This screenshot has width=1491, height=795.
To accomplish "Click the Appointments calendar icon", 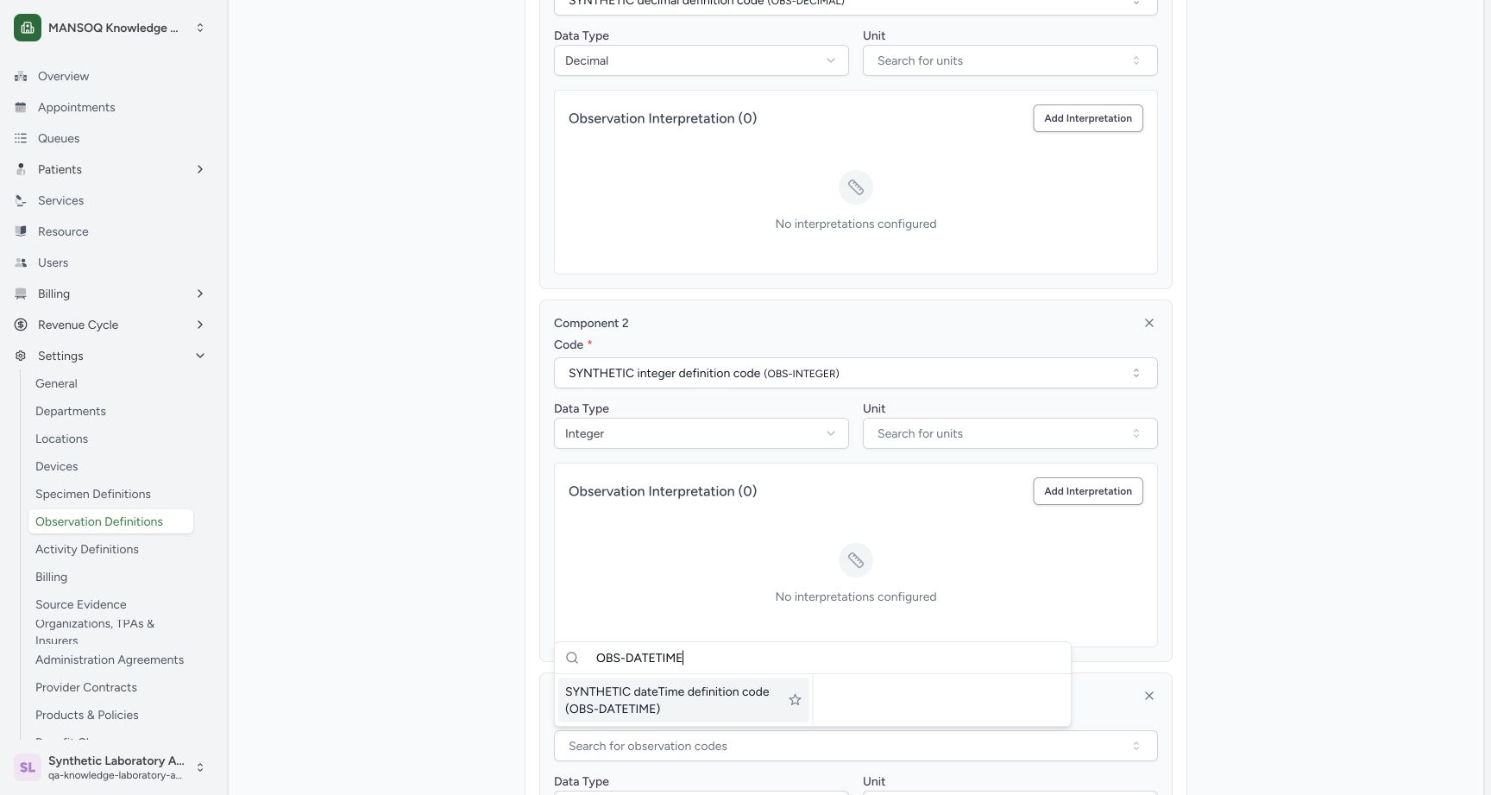I will click(21, 107).
